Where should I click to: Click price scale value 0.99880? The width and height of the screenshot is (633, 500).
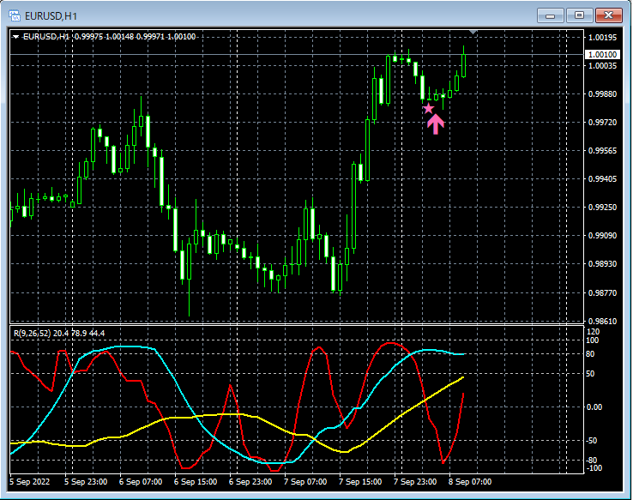point(603,94)
